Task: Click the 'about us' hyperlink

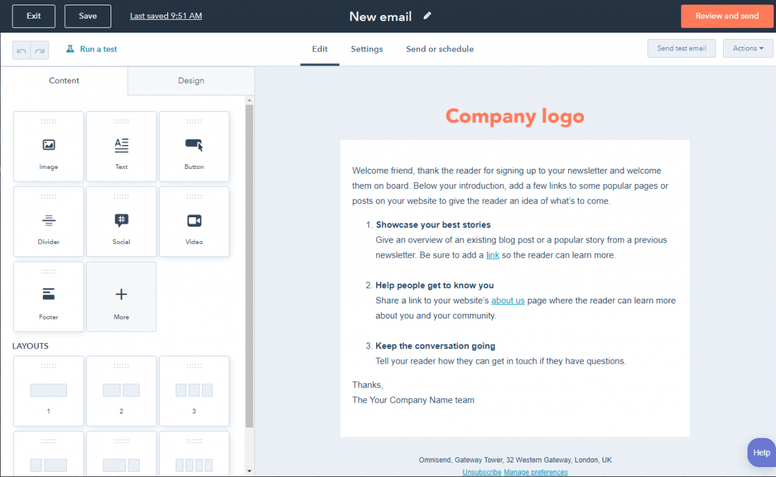Action: [508, 301]
